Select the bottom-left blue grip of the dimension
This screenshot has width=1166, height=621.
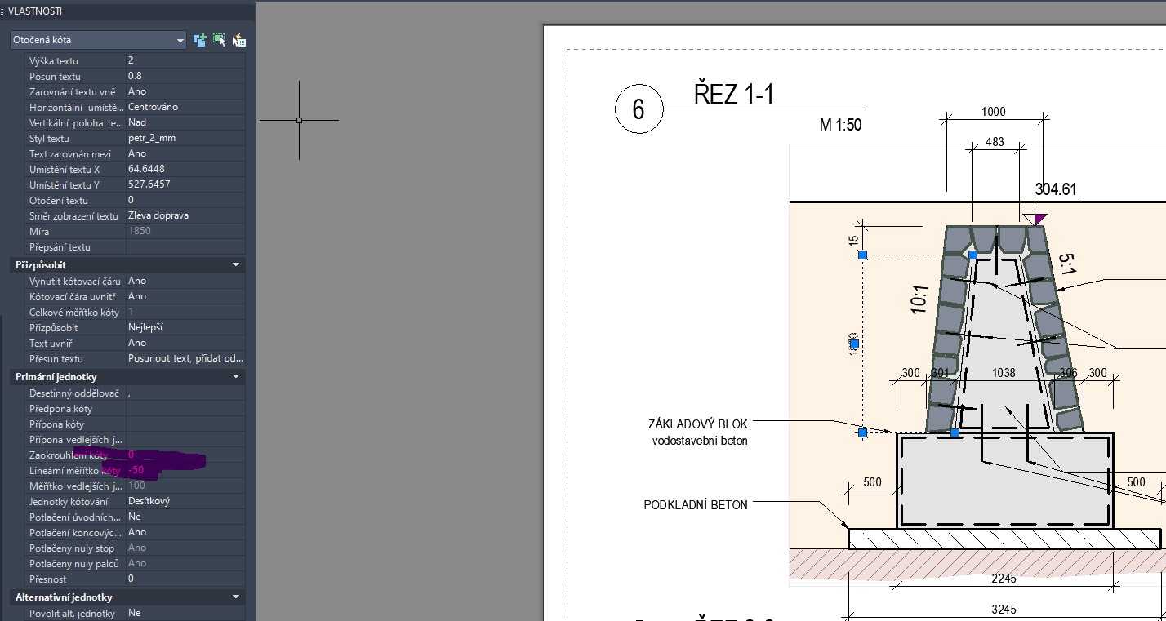862,432
